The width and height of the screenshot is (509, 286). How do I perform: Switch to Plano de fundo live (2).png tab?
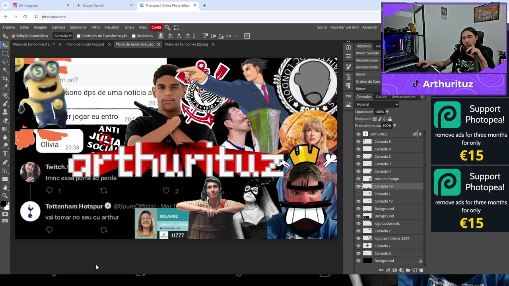point(186,44)
